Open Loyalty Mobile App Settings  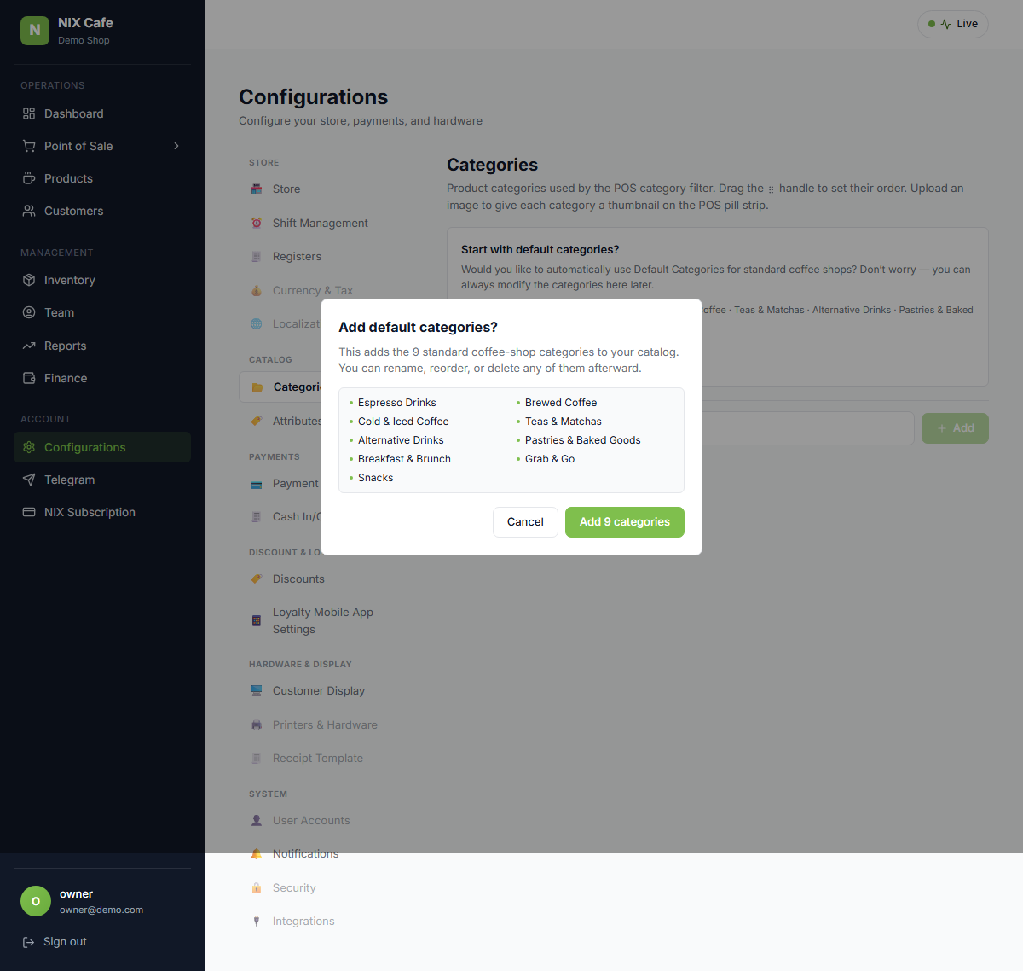323,620
